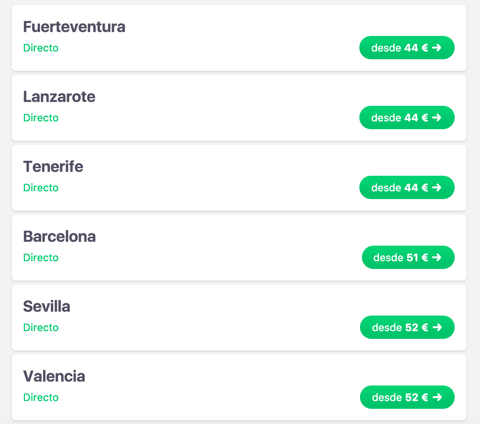Click the arrow icon in Valencia price button
The width and height of the screenshot is (480, 424).
[x=437, y=397]
